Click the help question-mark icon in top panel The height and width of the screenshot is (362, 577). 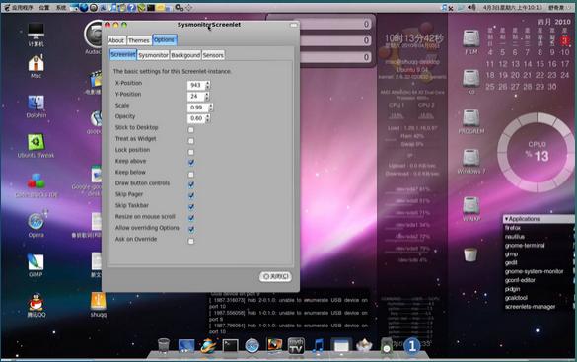click(132, 7)
